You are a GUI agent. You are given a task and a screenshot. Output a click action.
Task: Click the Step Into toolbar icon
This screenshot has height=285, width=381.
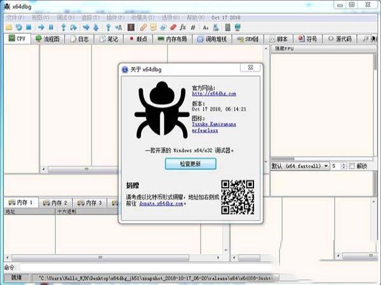63,27
